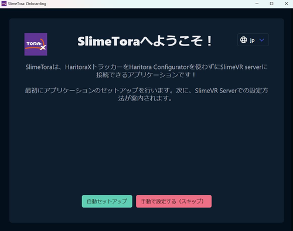
Task: Click the 'SlimeTora: Onboarding' window title text
Action: 27,4
